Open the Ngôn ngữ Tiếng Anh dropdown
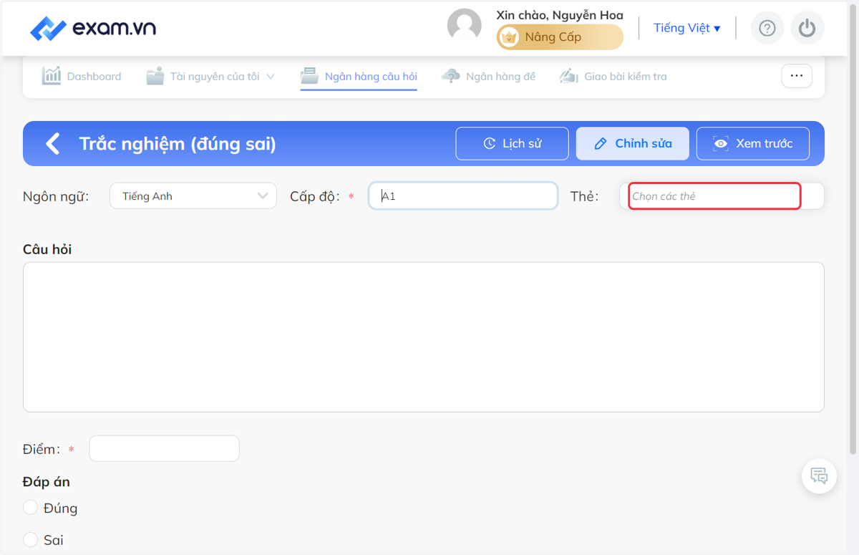Image resolution: width=859 pixels, height=555 pixels. 193,196
